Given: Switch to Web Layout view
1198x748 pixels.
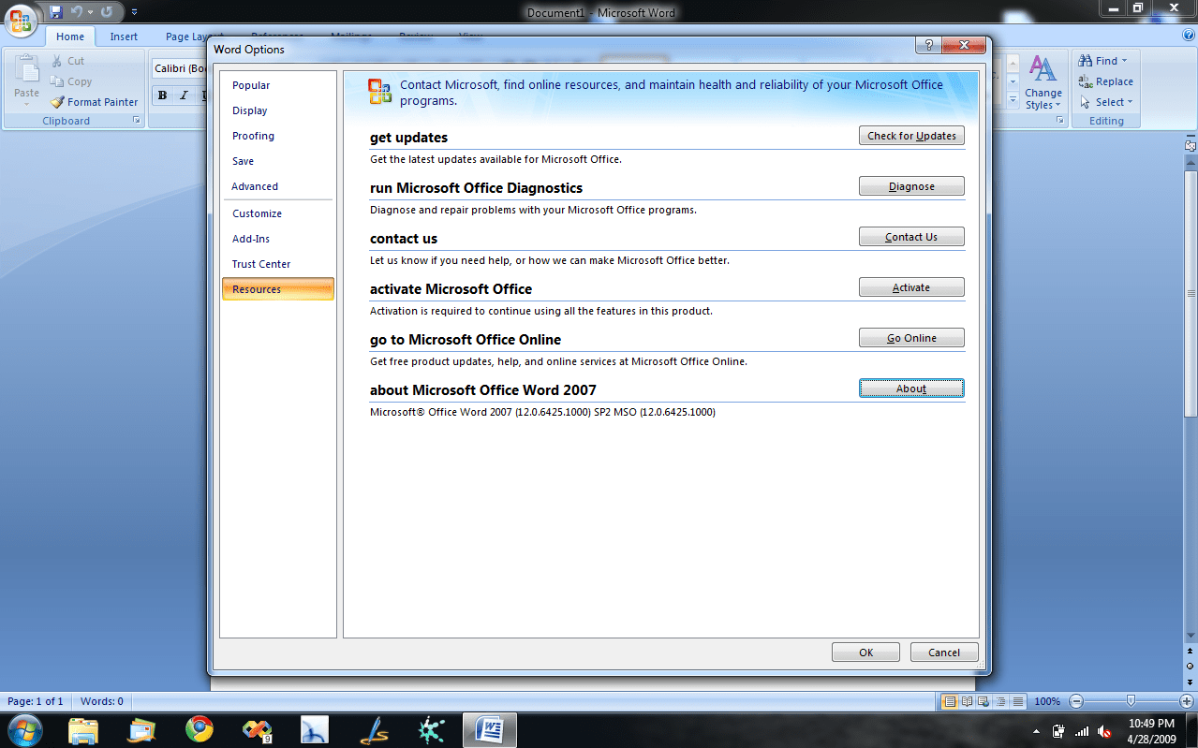Looking at the screenshot, I should (x=984, y=701).
